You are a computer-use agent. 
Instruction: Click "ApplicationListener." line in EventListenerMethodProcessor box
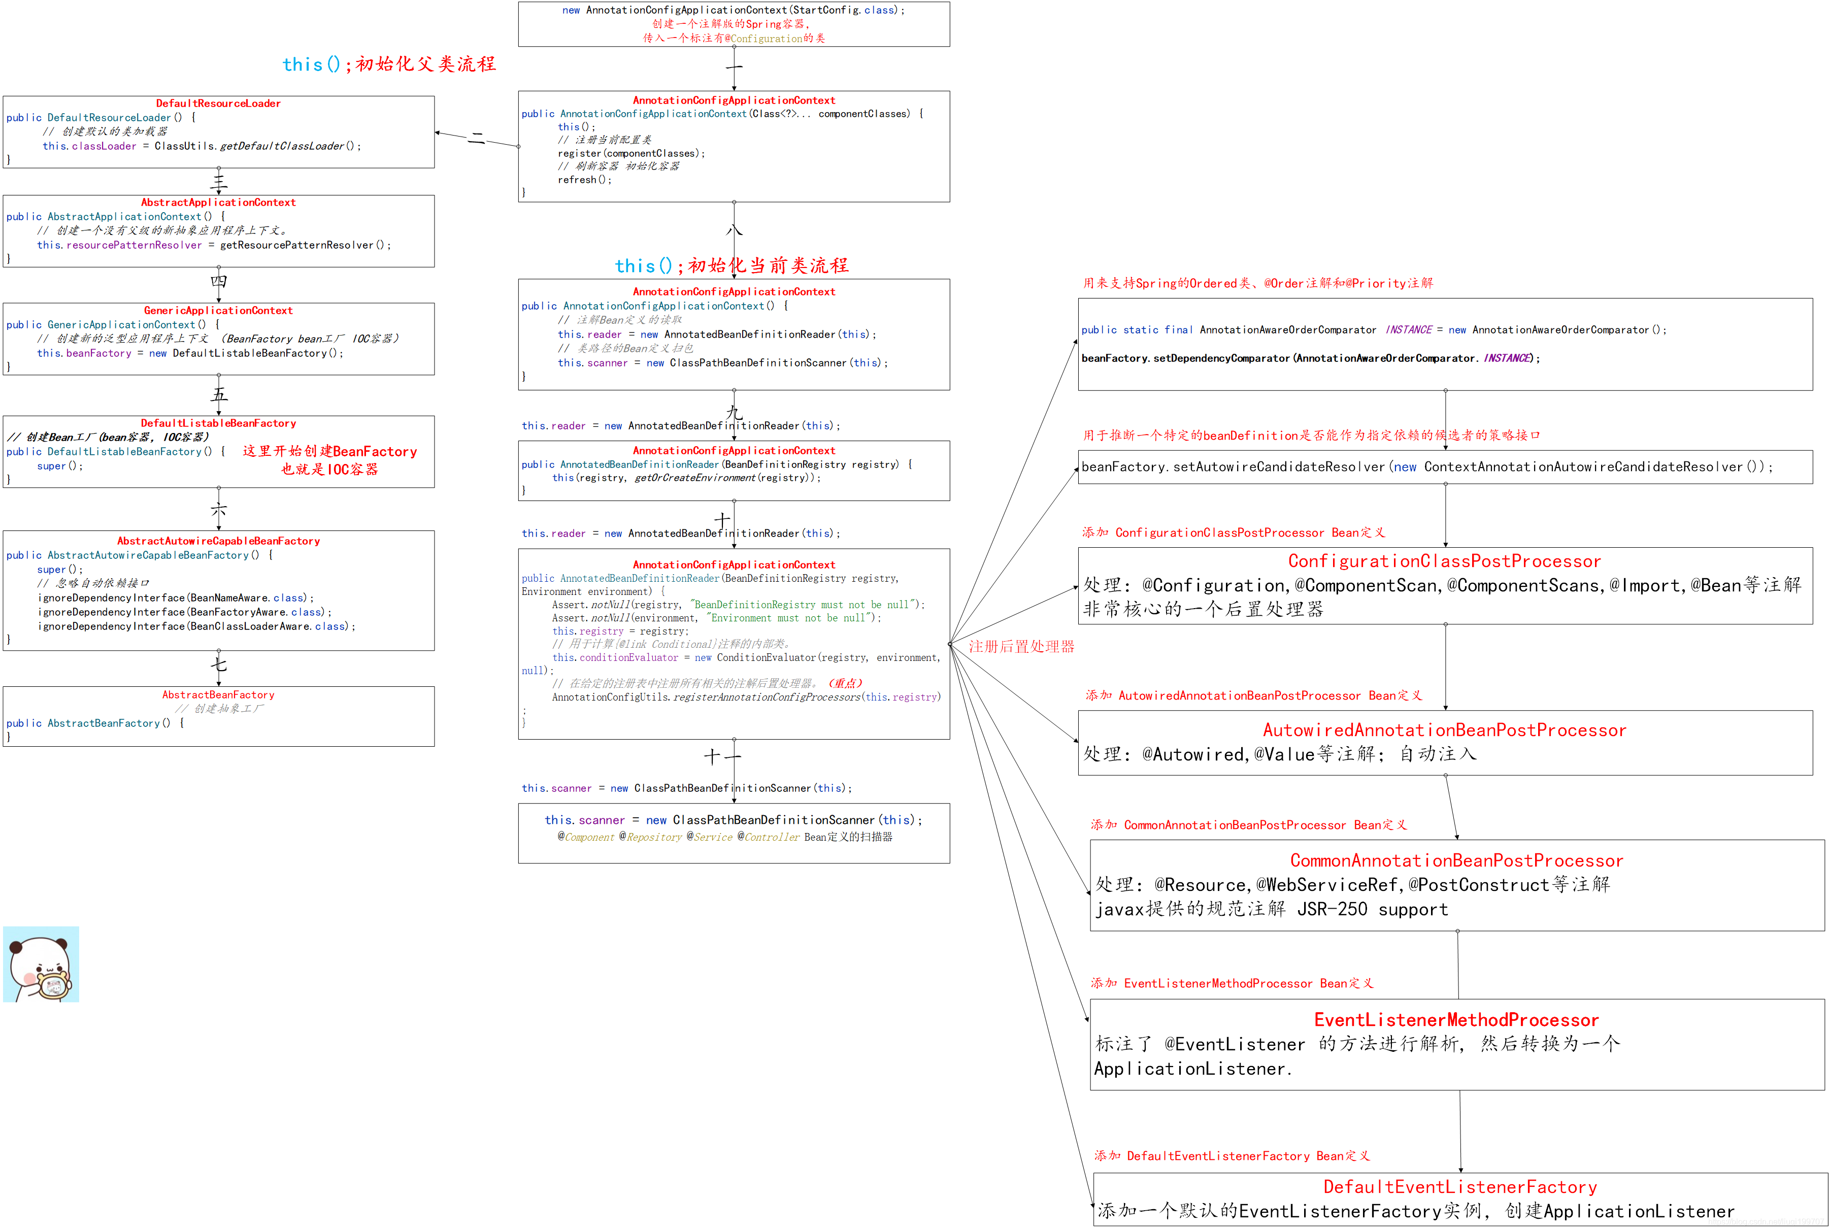tap(1193, 1069)
